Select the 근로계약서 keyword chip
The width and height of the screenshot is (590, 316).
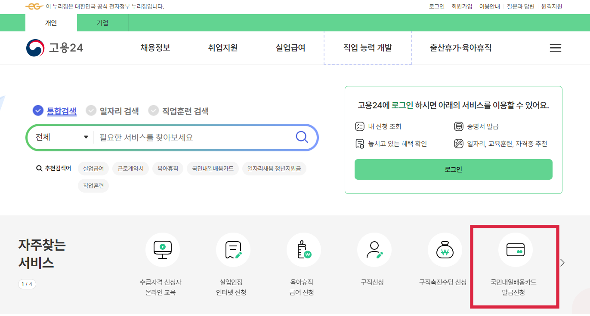pos(131,169)
